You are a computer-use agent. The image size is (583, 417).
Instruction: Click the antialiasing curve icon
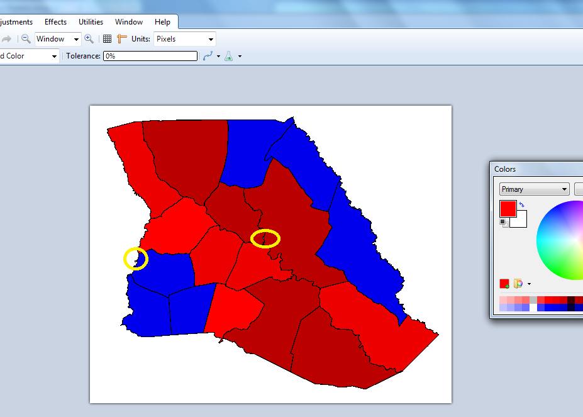tap(208, 56)
